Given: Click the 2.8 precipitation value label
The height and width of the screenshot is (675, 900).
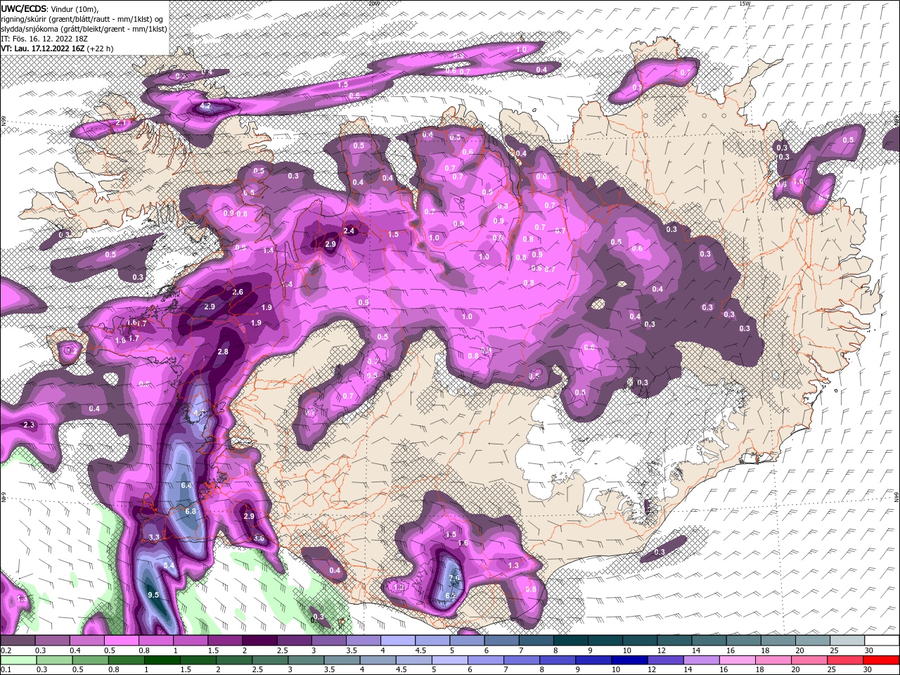Looking at the screenshot, I should coord(223,352).
